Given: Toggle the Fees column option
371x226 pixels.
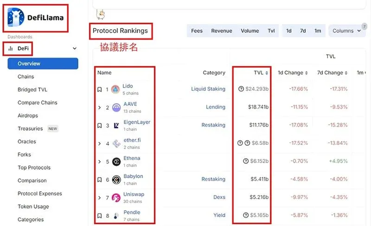Looking at the screenshot, I should pyautogui.click(x=197, y=31).
